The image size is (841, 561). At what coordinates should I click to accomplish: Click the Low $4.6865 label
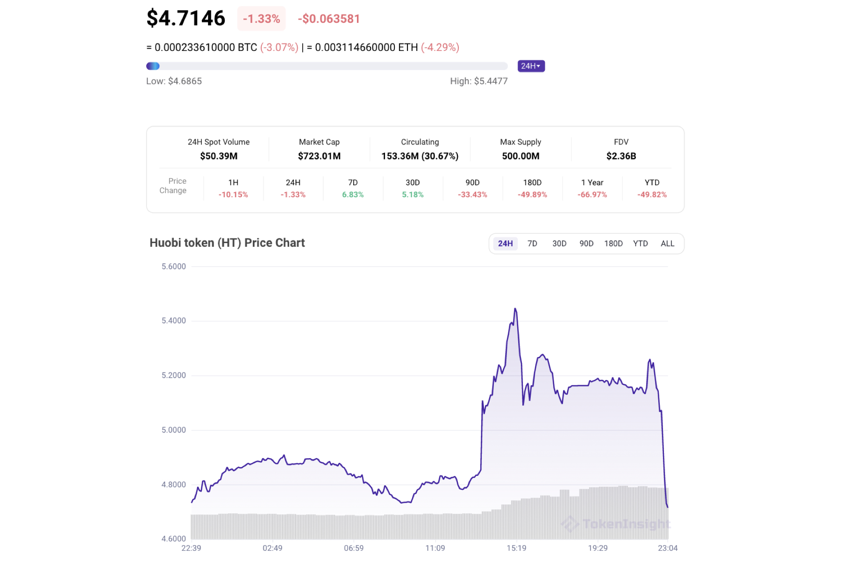[x=175, y=81]
